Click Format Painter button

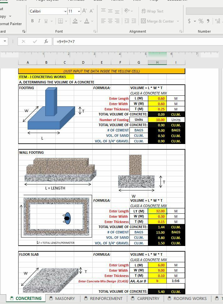(x=11, y=24)
